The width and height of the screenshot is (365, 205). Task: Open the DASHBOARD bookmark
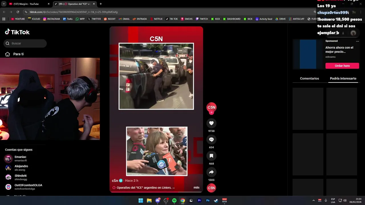point(232,19)
